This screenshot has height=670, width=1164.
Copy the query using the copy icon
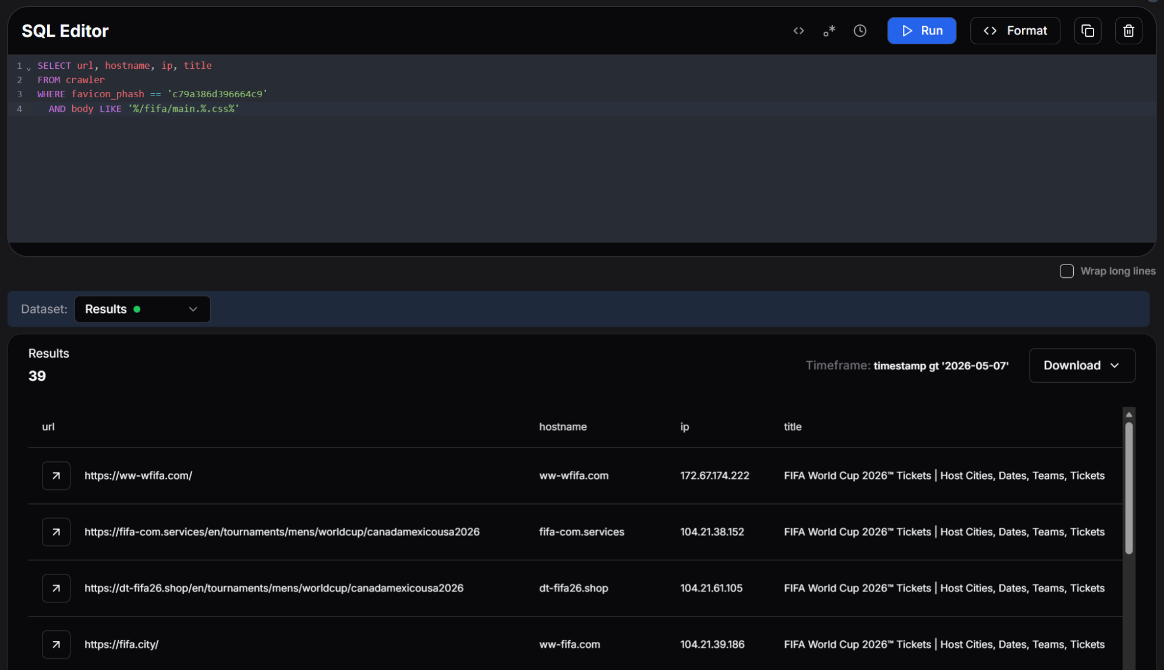(x=1088, y=31)
